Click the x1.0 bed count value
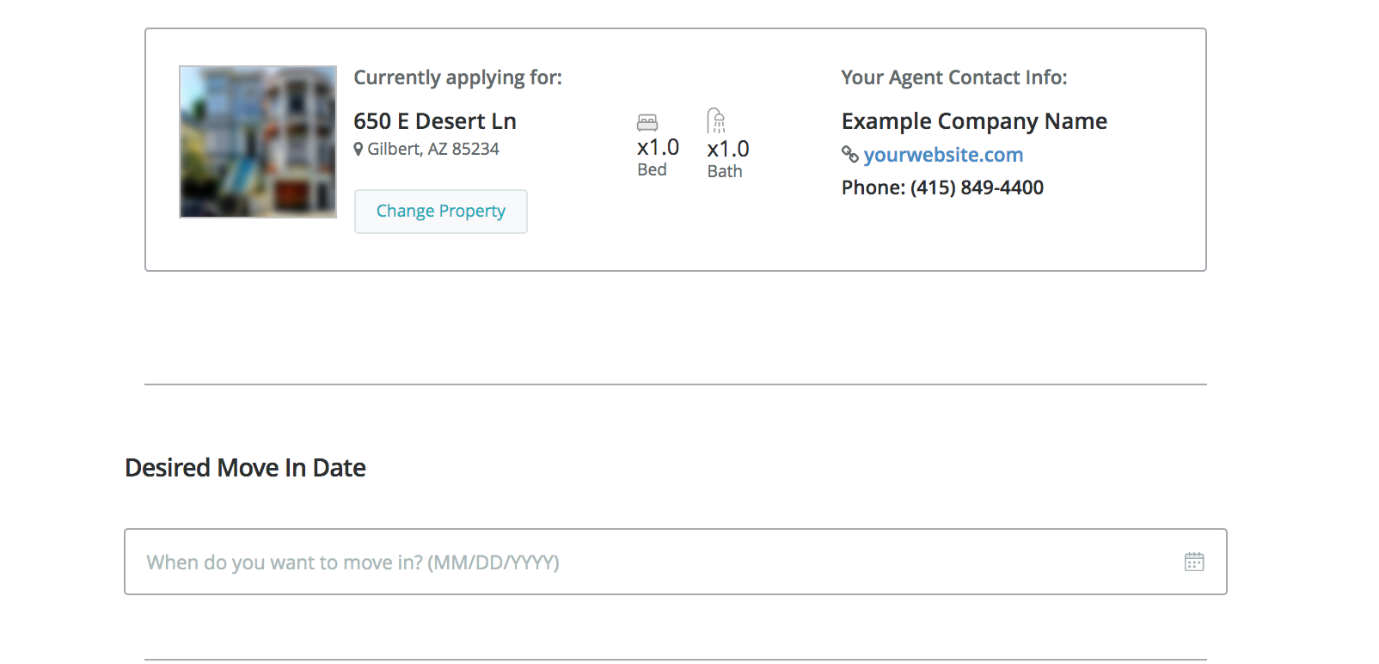 (658, 147)
